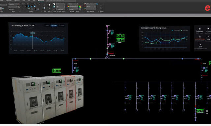The image size is (211, 126).
Task: Click the blue circular icon beside PG-Control
Action: point(97,4)
